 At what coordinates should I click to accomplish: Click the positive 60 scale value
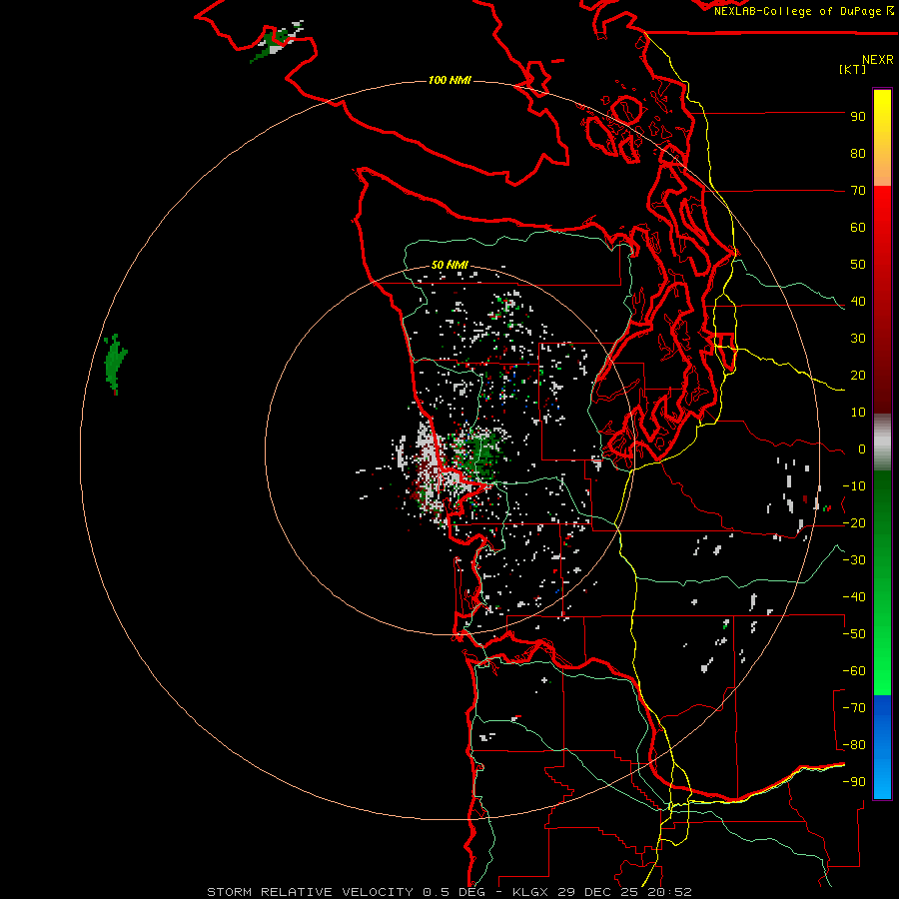point(858,228)
